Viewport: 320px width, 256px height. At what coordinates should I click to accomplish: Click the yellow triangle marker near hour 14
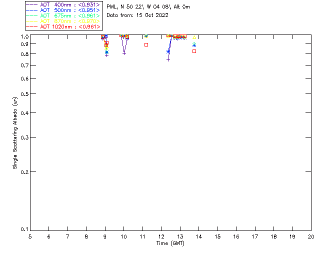(194, 37)
